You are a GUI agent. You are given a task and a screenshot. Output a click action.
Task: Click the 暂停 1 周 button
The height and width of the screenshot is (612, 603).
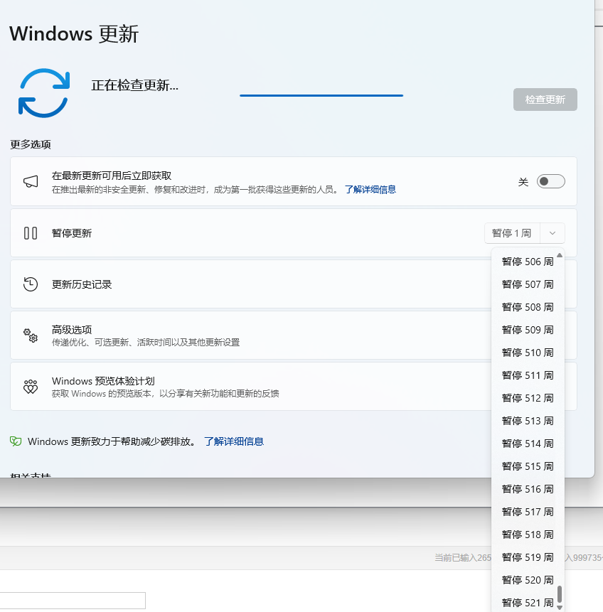(x=512, y=233)
